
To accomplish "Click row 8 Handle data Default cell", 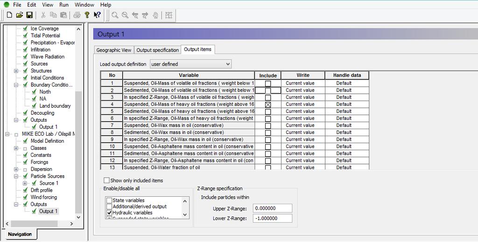I will point(347,132).
